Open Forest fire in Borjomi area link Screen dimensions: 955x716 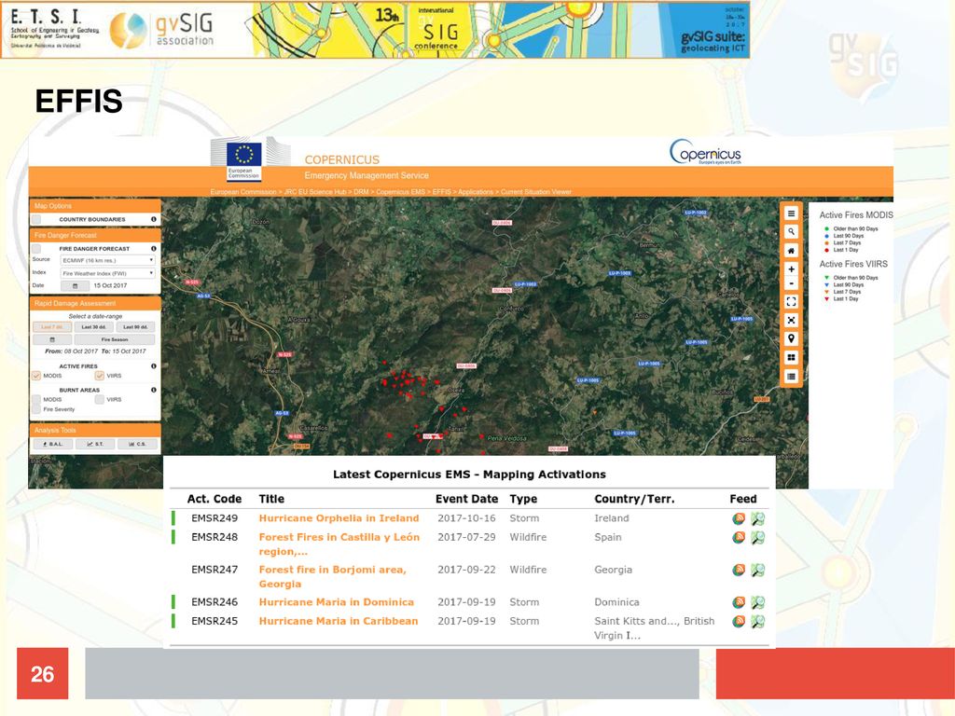(333, 576)
